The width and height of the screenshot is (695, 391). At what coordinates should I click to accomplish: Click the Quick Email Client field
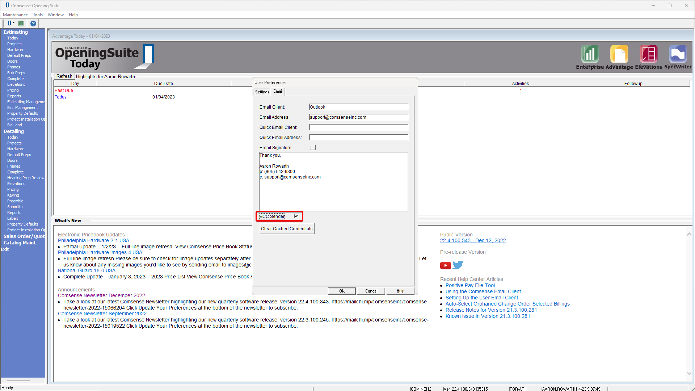(x=358, y=127)
